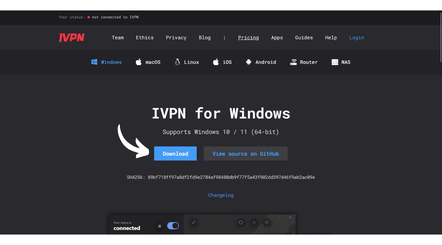The width and height of the screenshot is (442, 245).
Task: Click the Linux penguin icon
Action: click(177, 62)
